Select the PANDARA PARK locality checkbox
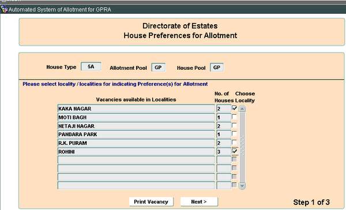Image resolution: width=346 pixels, height=210 pixels. (234, 134)
